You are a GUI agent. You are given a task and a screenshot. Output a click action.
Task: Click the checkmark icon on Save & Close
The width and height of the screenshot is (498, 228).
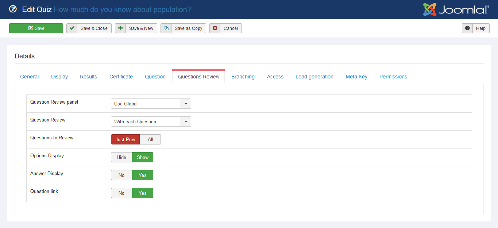(72, 28)
